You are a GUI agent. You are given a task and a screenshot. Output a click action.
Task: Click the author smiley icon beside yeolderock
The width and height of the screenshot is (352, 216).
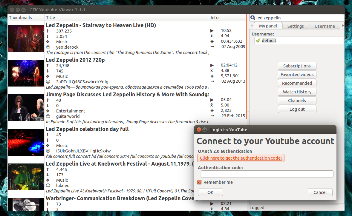(48, 47)
